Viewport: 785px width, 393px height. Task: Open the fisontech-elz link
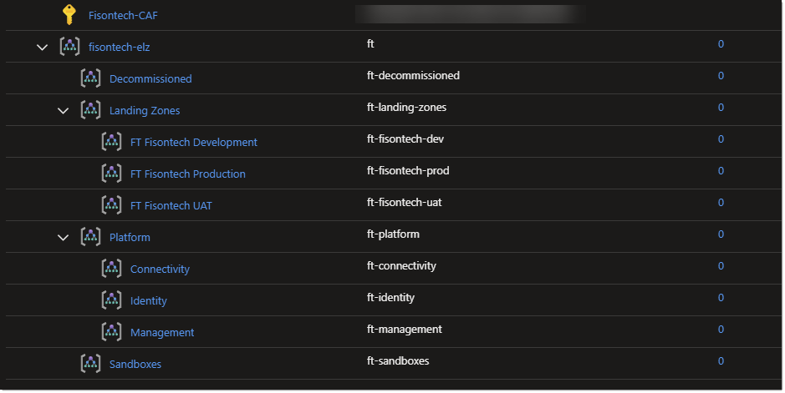pyautogui.click(x=120, y=47)
